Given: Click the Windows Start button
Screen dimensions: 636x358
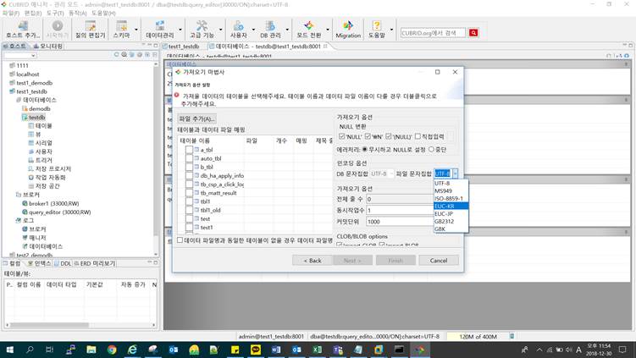Looking at the screenshot, I should point(9,350).
